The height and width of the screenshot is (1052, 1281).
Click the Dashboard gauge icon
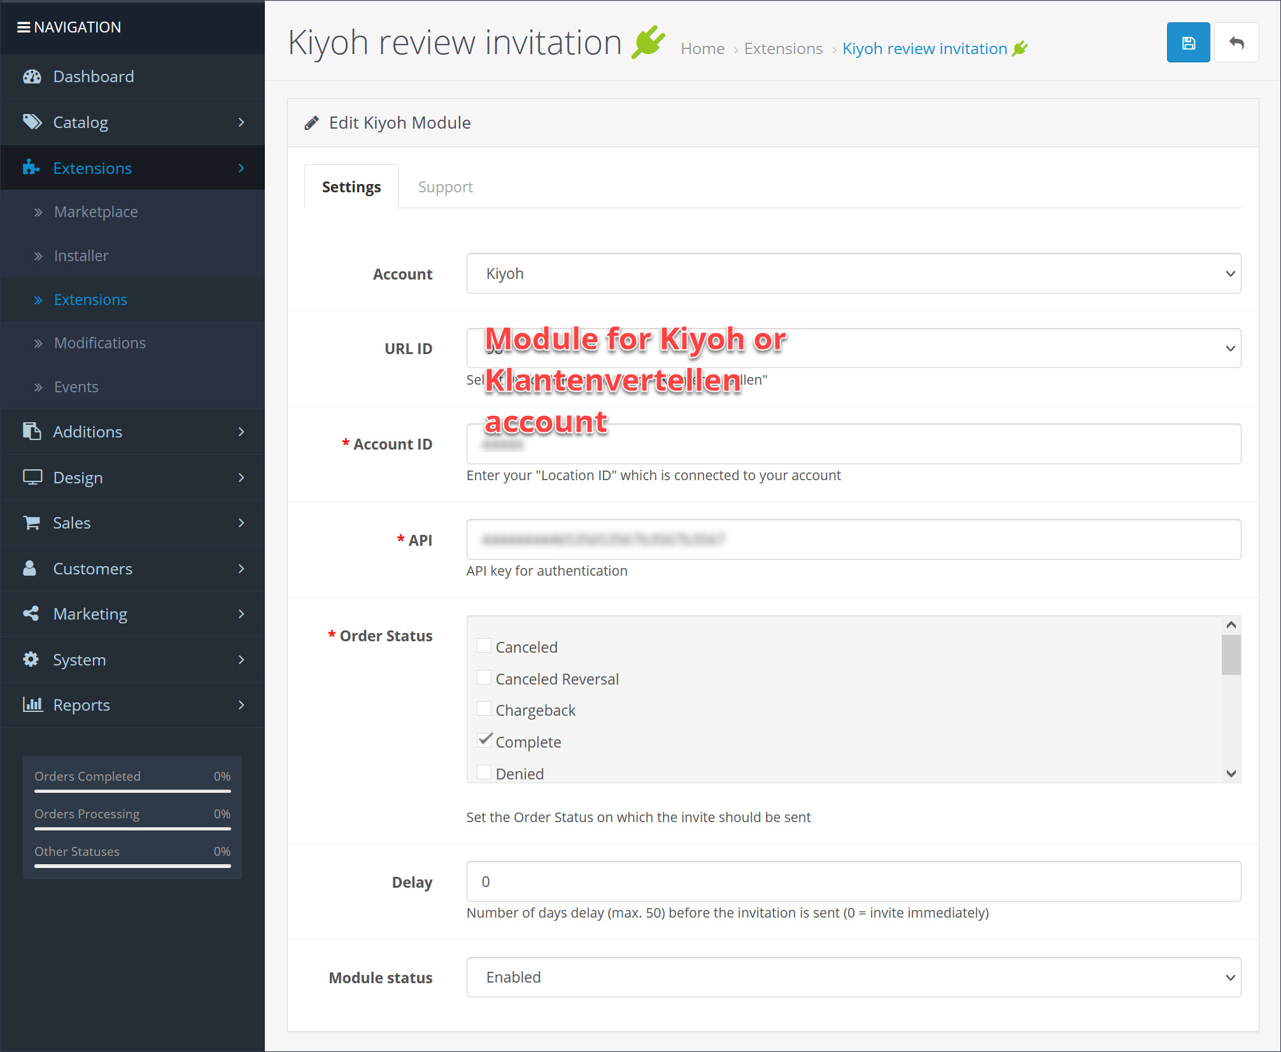pyautogui.click(x=32, y=77)
